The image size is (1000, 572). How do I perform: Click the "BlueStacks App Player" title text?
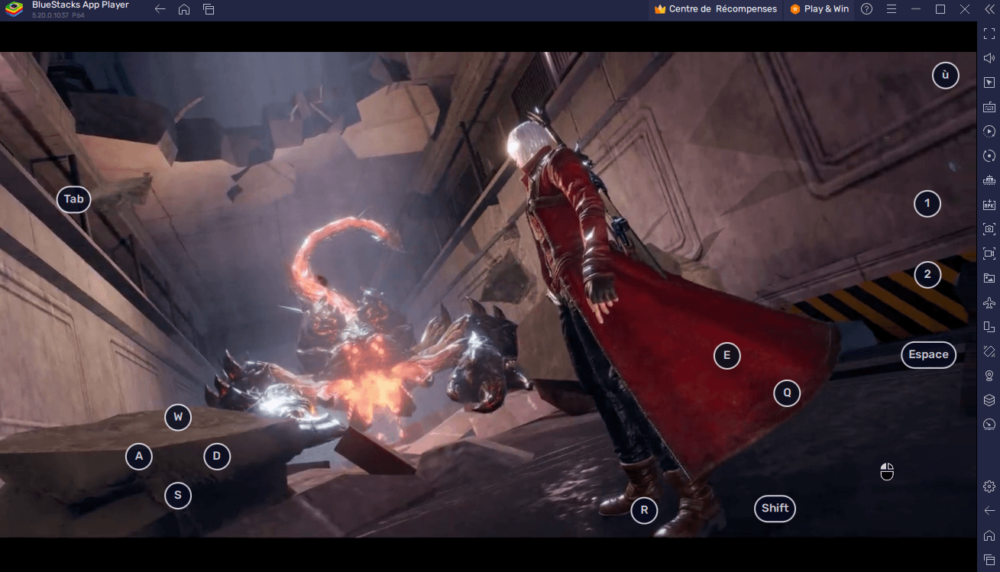[80, 5]
